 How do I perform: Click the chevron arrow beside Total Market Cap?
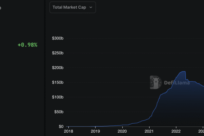coord(91,7)
